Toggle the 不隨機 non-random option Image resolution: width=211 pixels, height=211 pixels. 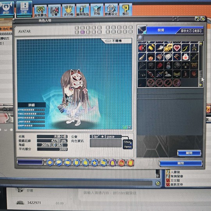tap(116, 41)
